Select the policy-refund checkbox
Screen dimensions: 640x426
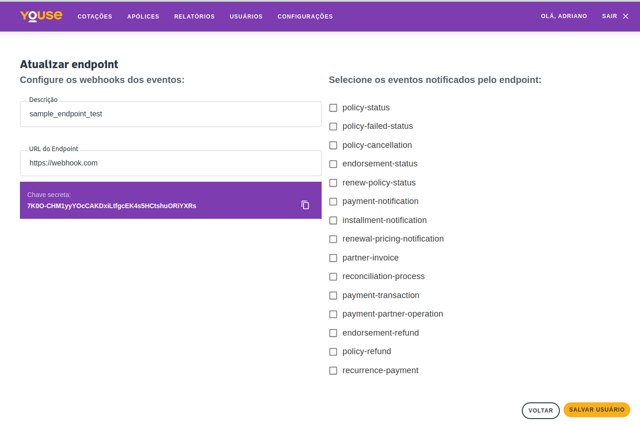(x=333, y=352)
